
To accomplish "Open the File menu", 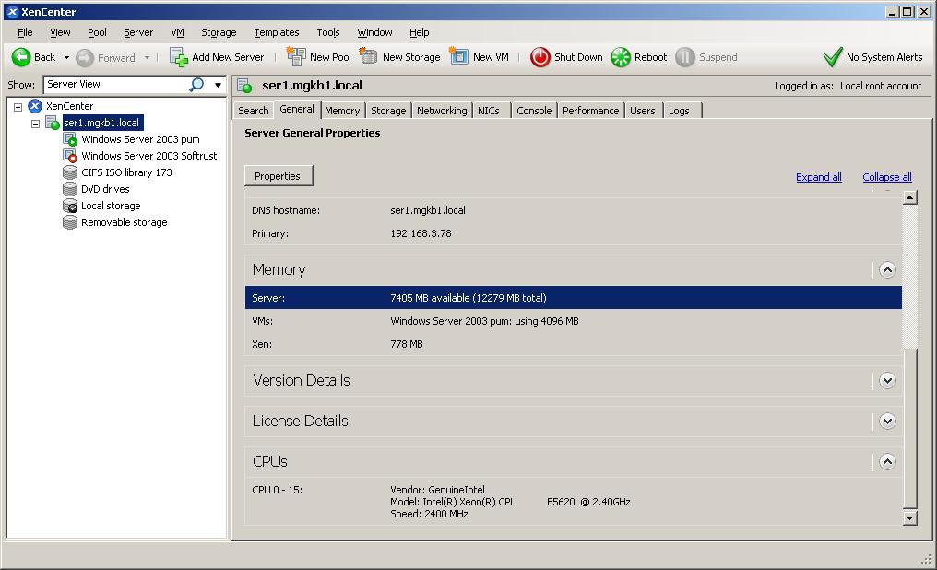I will click(25, 32).
